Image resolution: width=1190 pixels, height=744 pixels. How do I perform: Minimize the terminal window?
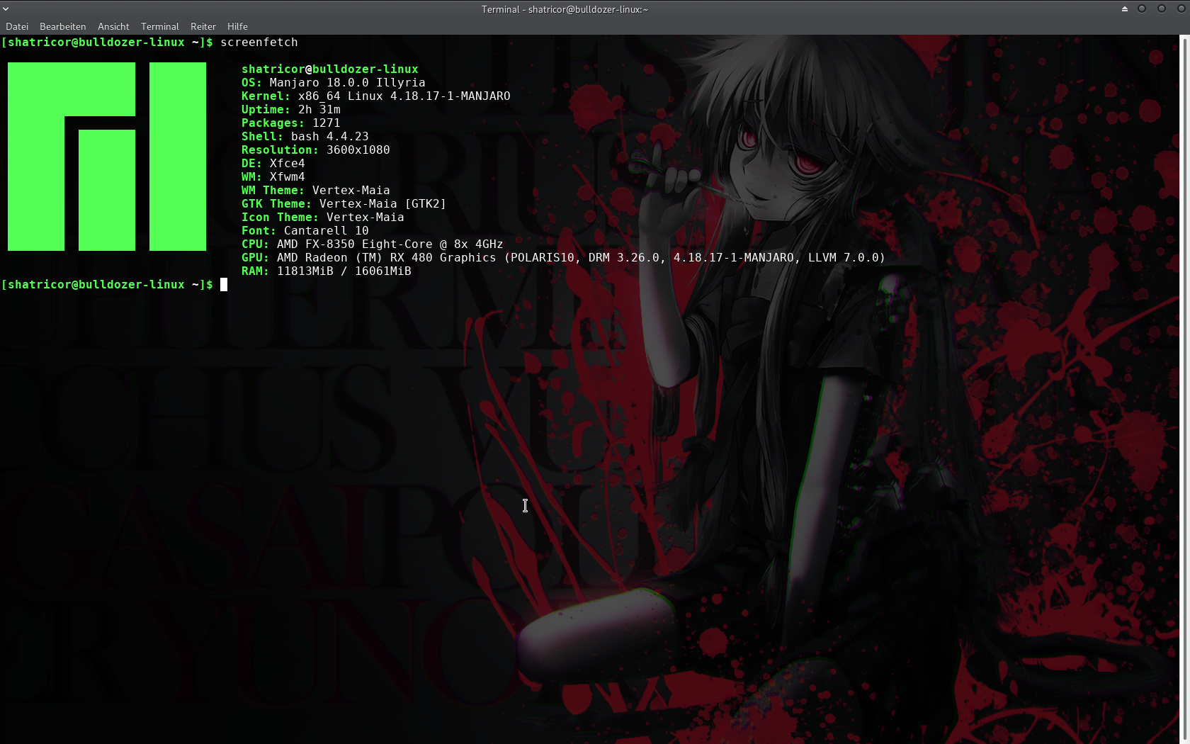click(x=1142, y=9)
